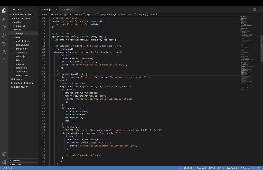The height and width of the screenshot is (170, 263).
Task: Open index.ejs file
Action: (x=23, y=56)
